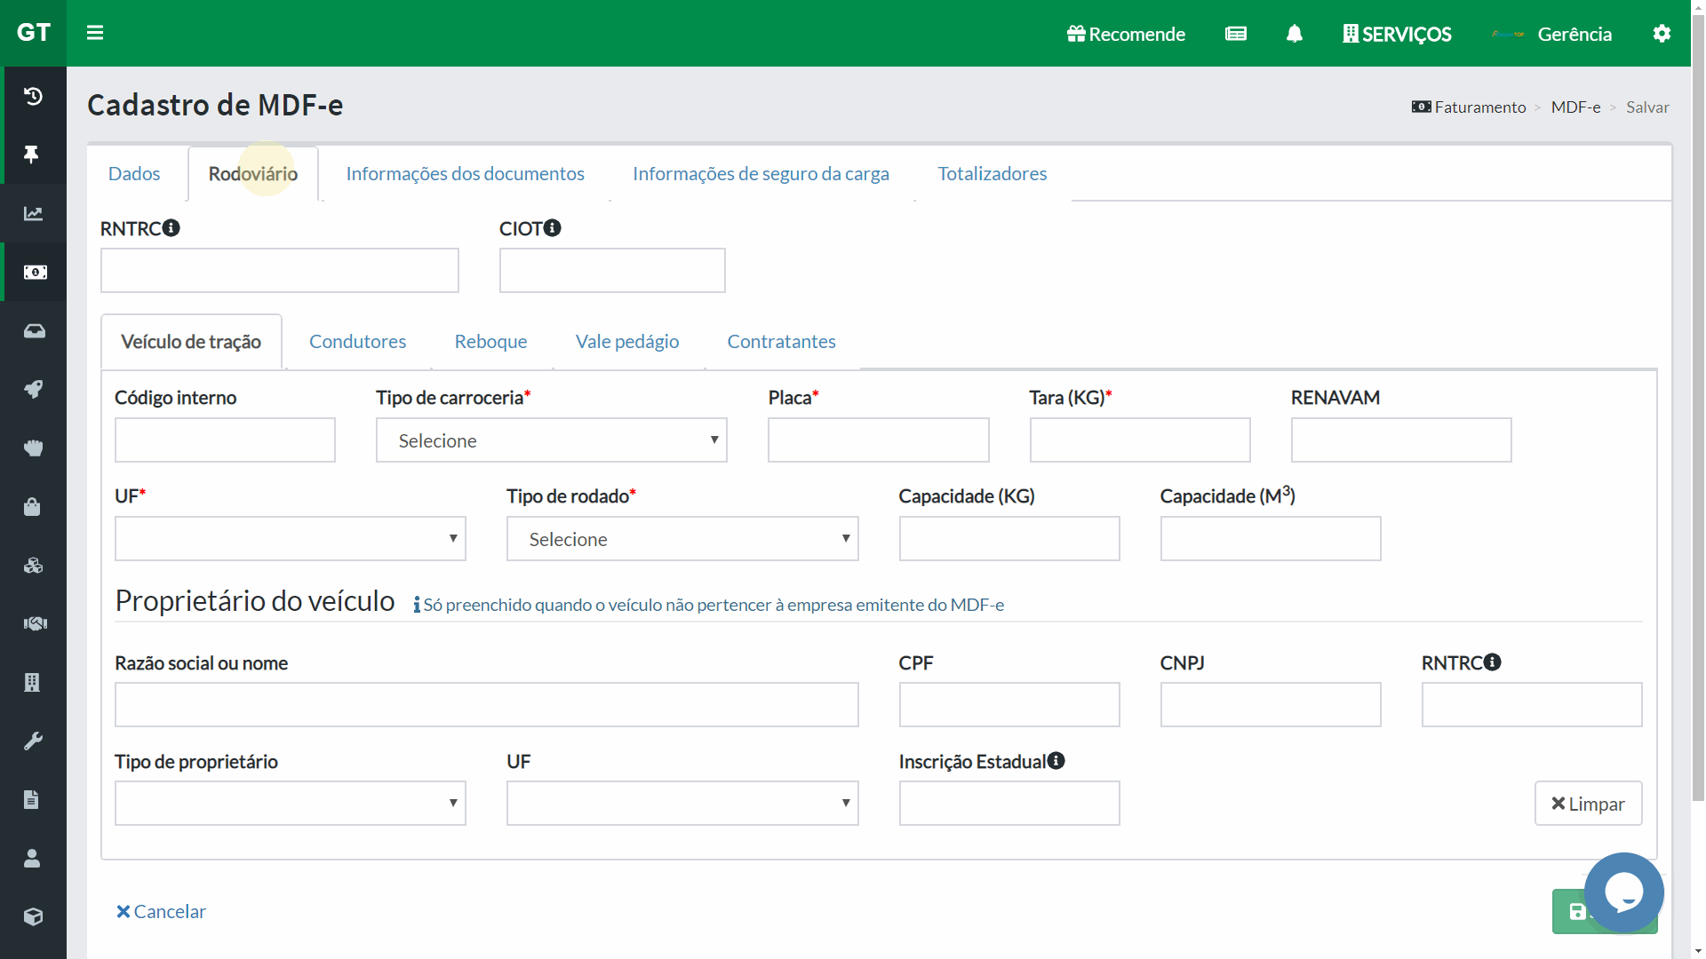Switch to the Totalizadores tab
This screenshot has width=1706, height=959.
click(992, 174)
